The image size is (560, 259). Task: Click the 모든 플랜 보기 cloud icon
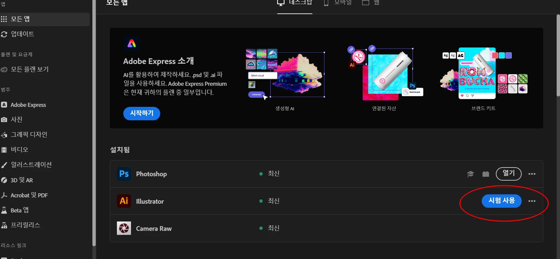(x=4, y=70)
